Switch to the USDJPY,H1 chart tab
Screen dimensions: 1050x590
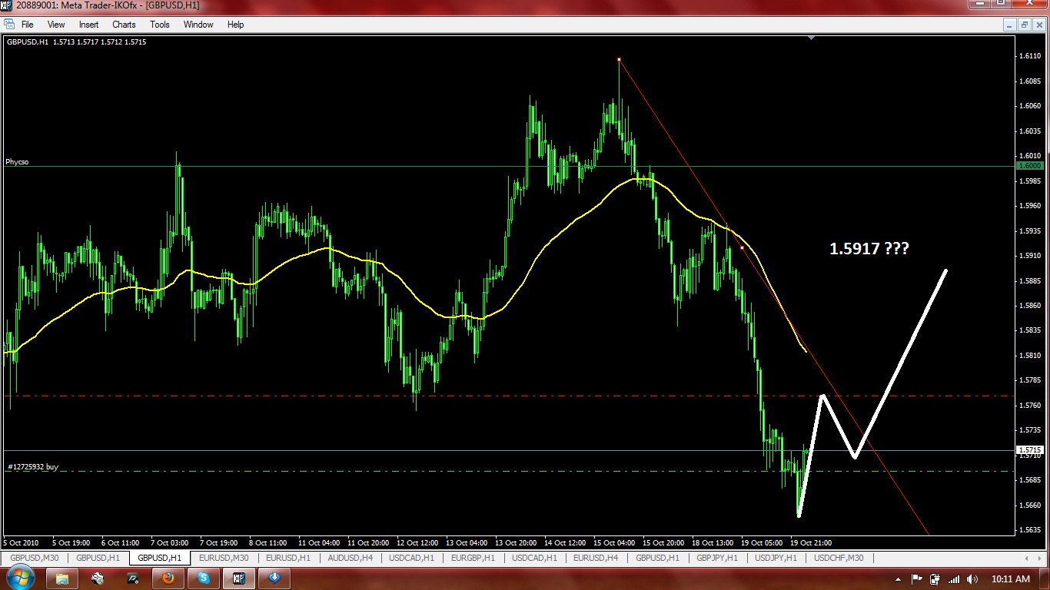(x=776, y=558)
